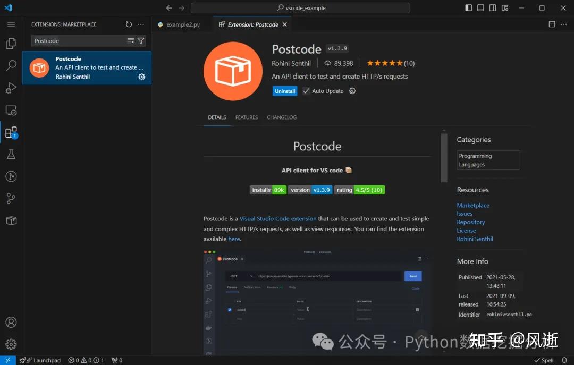The height and width of the screenshot is (365, 574).
Task: Click the Spell status bar item
Action: click(544, 360)
